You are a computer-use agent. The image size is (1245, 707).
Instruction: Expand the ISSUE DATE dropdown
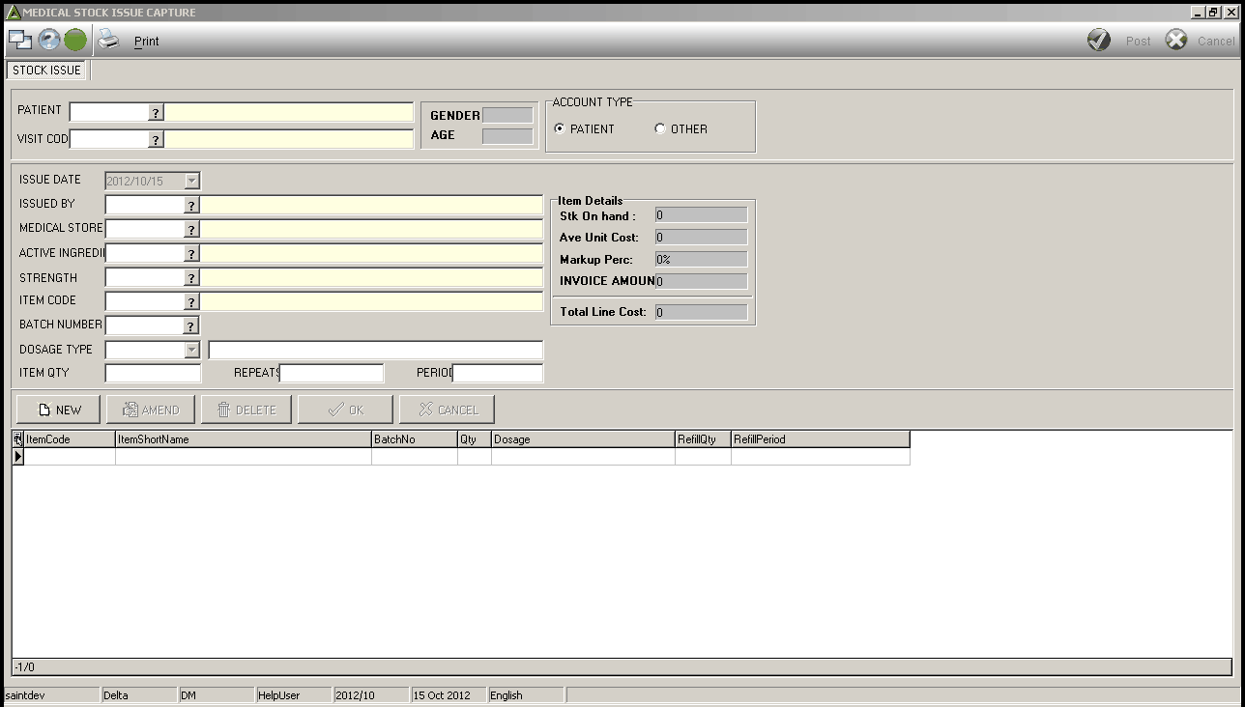(x=191, y=181)
